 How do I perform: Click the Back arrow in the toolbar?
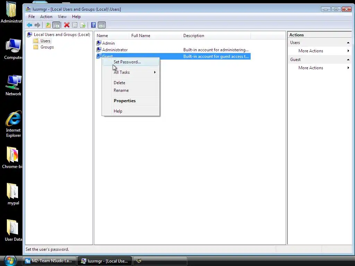[29, 25]
